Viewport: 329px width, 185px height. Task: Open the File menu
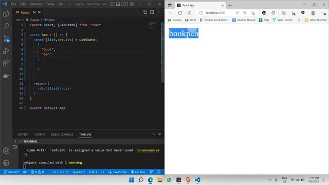[x=13, y=4]
